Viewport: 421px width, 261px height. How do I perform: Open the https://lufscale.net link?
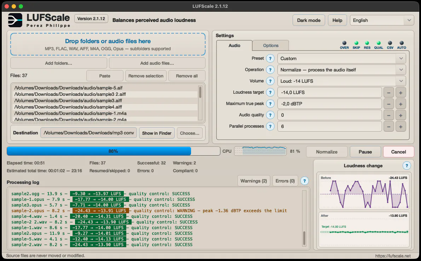point(393,256)
